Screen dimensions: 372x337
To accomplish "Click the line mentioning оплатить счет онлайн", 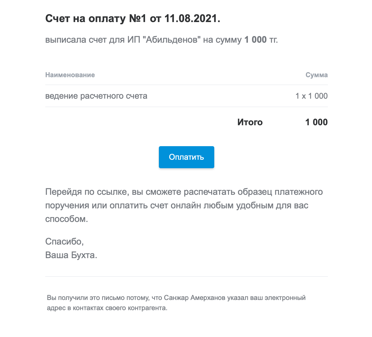I will [177, 205].
